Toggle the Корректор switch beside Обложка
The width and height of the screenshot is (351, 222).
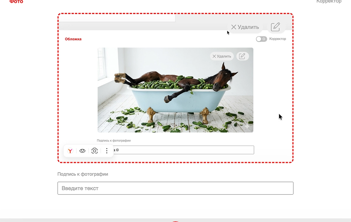click(x=261, y=39)
